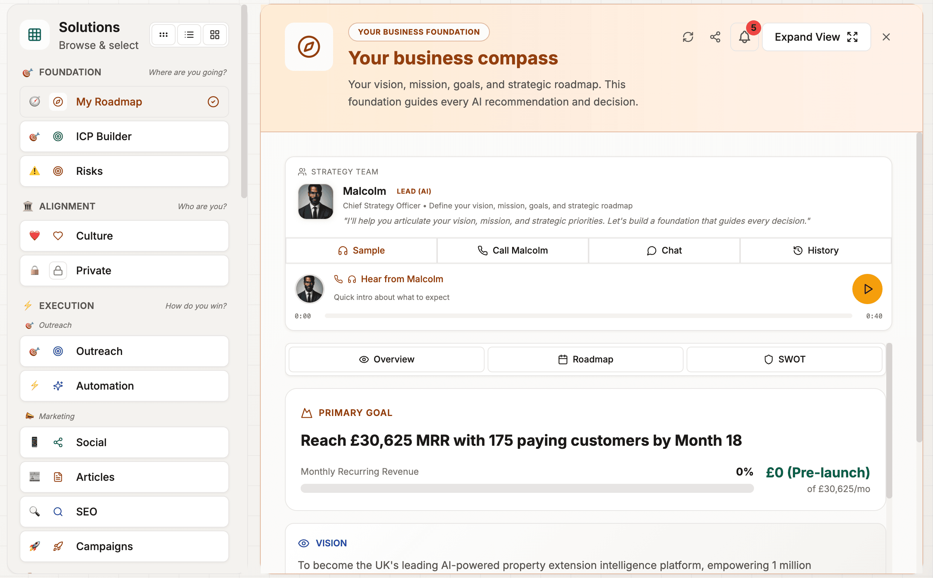The image size is (933, 578).
Task: Toggle My Roadmap check circle
Action: pos(213,102)
